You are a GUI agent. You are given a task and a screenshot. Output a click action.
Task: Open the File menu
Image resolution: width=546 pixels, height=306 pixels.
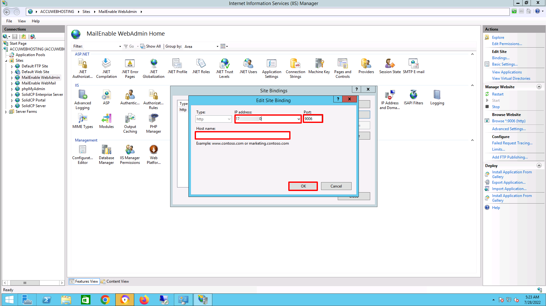click(9, 21)
